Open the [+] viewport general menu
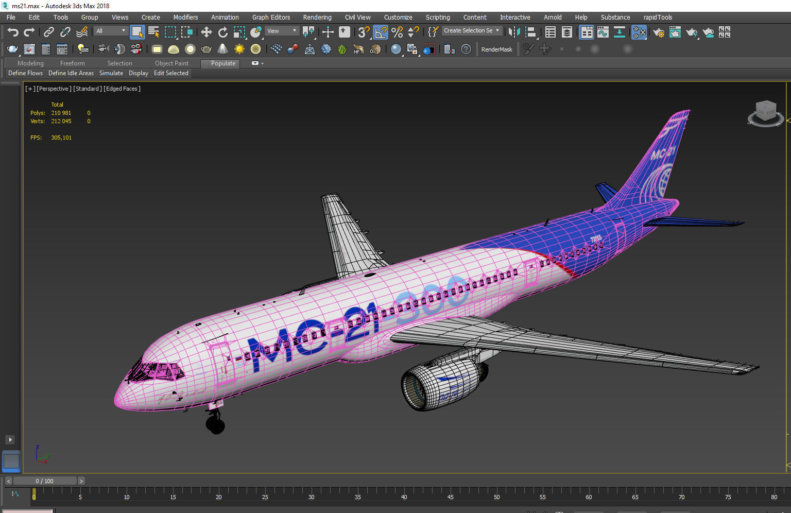The width and height of the screenshot is (791, 513). 30,89
